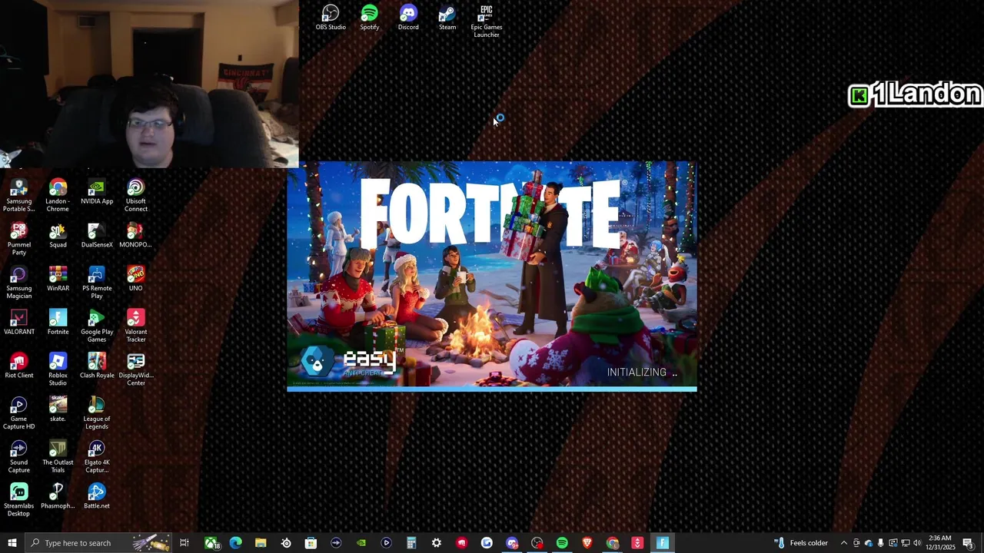Open the Steam desktop shortcut
The image size is (984, 553).
point(447,18)
